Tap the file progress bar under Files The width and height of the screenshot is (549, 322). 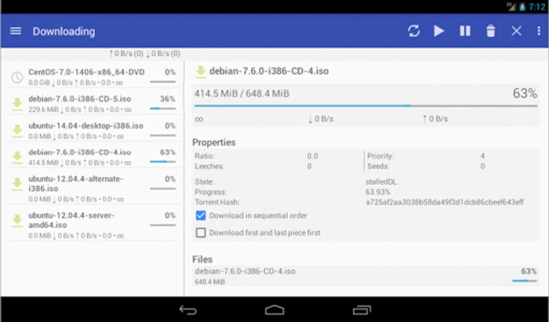524,281
